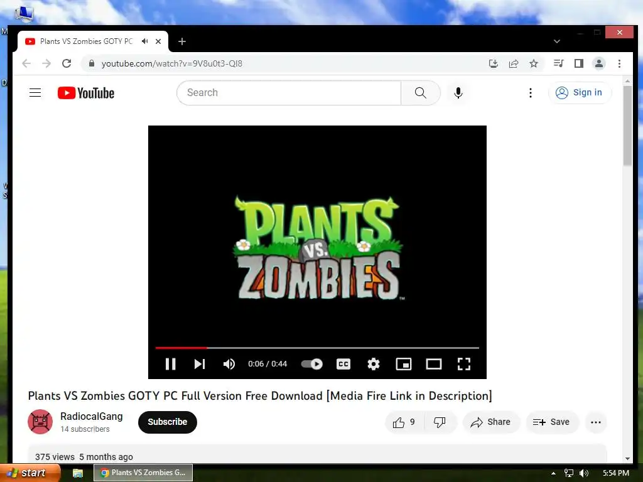Go forward in browser history
This screenshot has height=482, width=643.
[x=46, y=63]
